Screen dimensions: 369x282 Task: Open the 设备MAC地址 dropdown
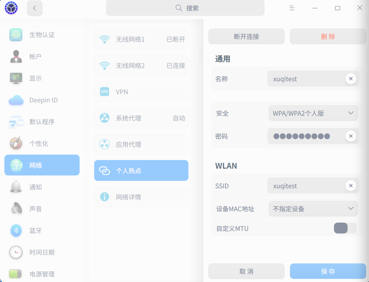click(x=313, y=209)
